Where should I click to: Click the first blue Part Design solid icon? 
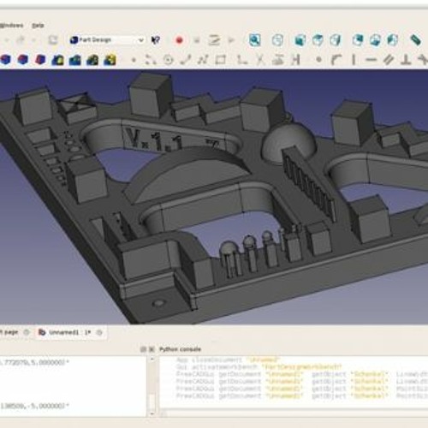click(x=6, y=60)
